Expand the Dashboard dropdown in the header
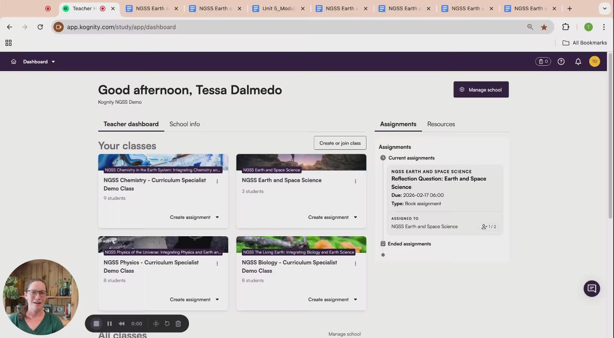The width and height of the screenshot is (614, 338). coord(39,61)
